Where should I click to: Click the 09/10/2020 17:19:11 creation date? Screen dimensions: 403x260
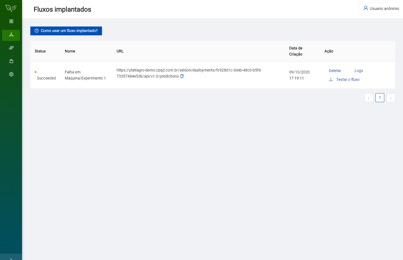pyautogui.click(x=299, y=75)
